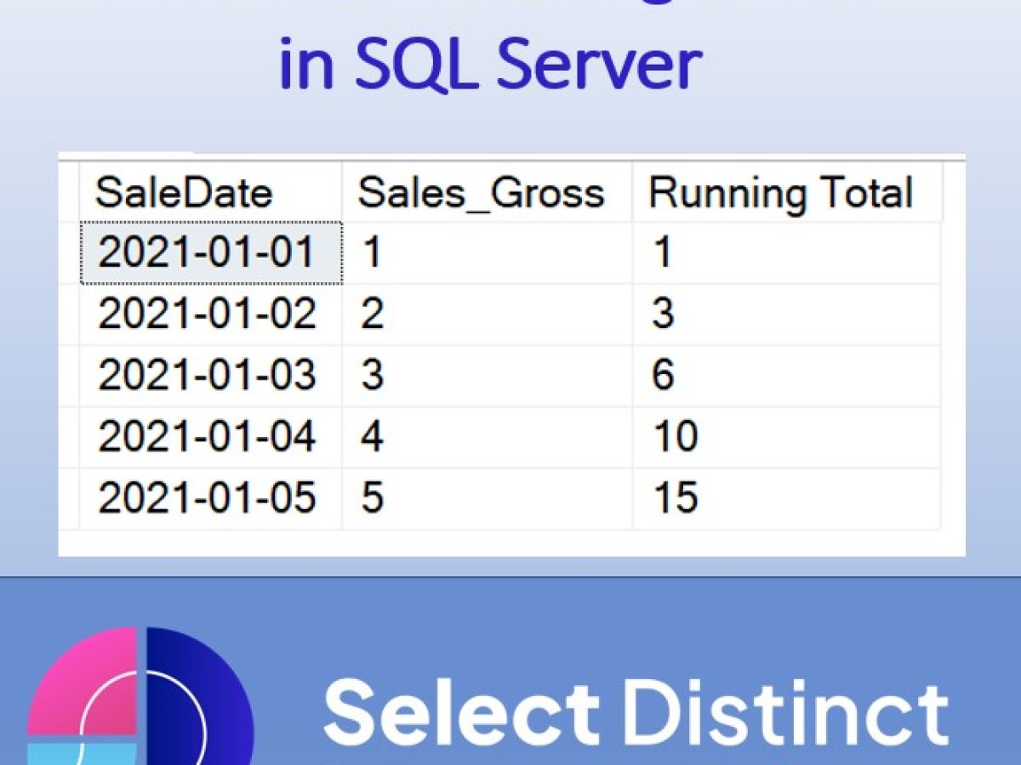The height and width of the screenshot is (765, 1021).
Task: Select the 2021-01-05 date cell
Action: tap(210, 498)
